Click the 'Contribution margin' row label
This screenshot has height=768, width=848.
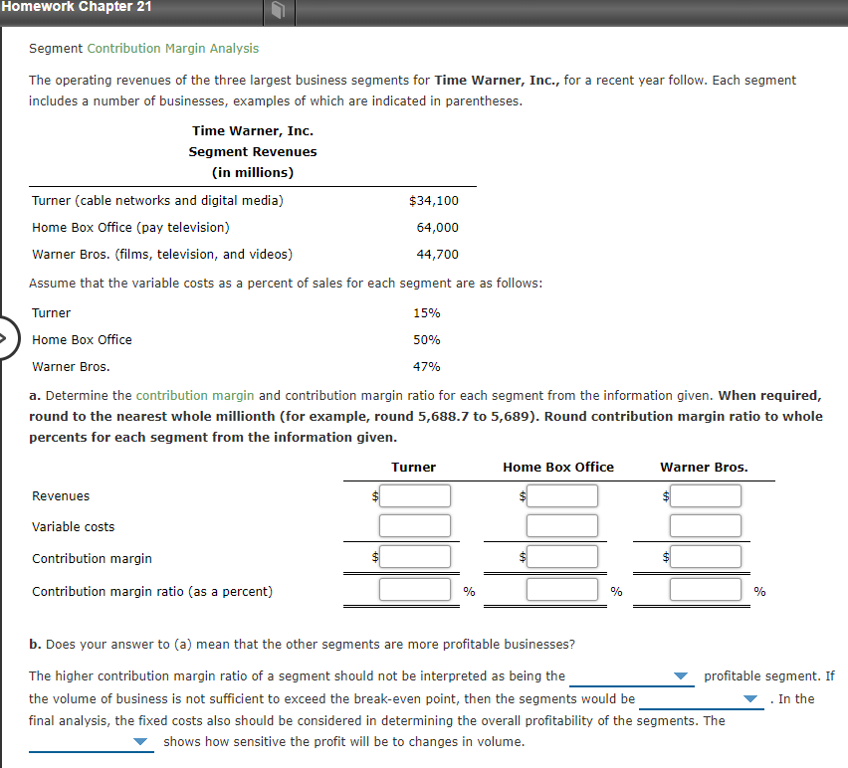point(92,558)
